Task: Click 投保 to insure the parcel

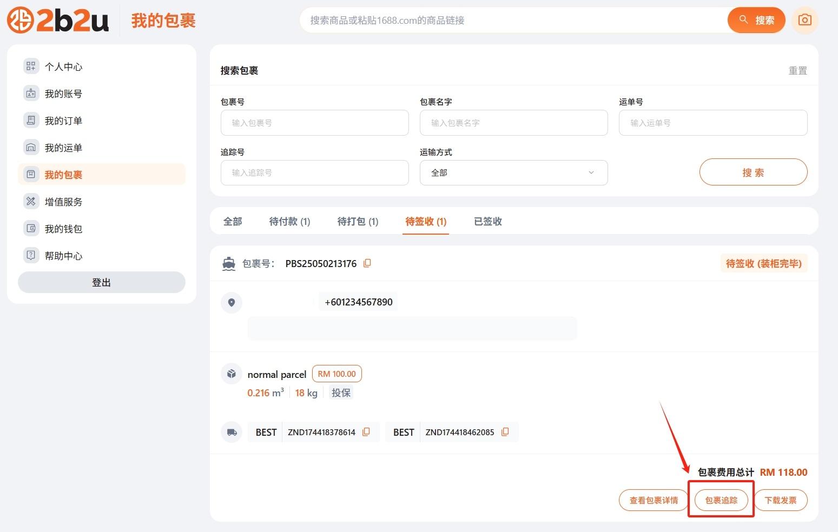Action: [x=341, y=393]
